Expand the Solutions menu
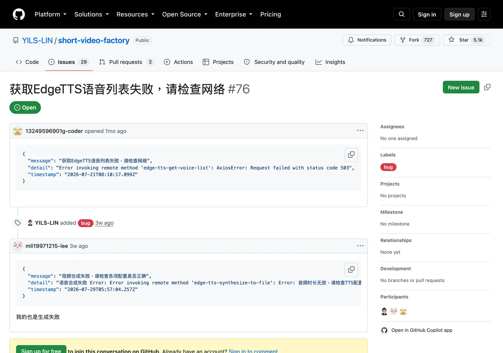This screenshot has height=353, width=503. click(91, 14)
